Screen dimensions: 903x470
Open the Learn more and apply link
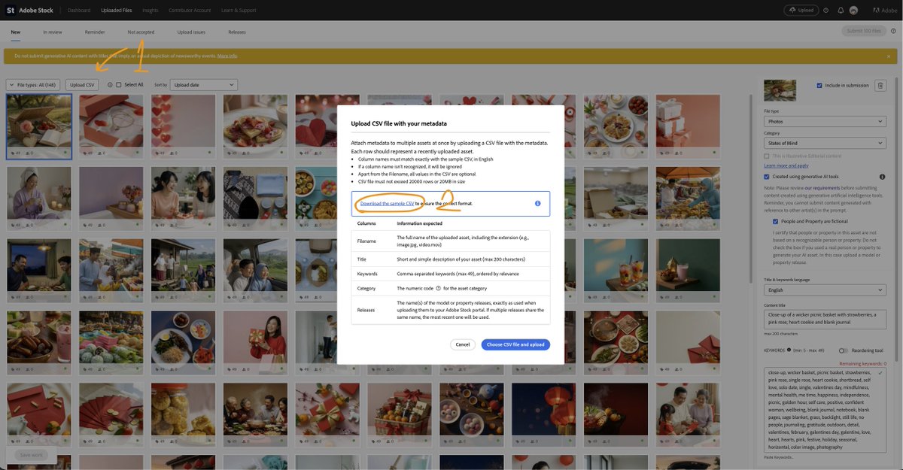coord(786,165)
